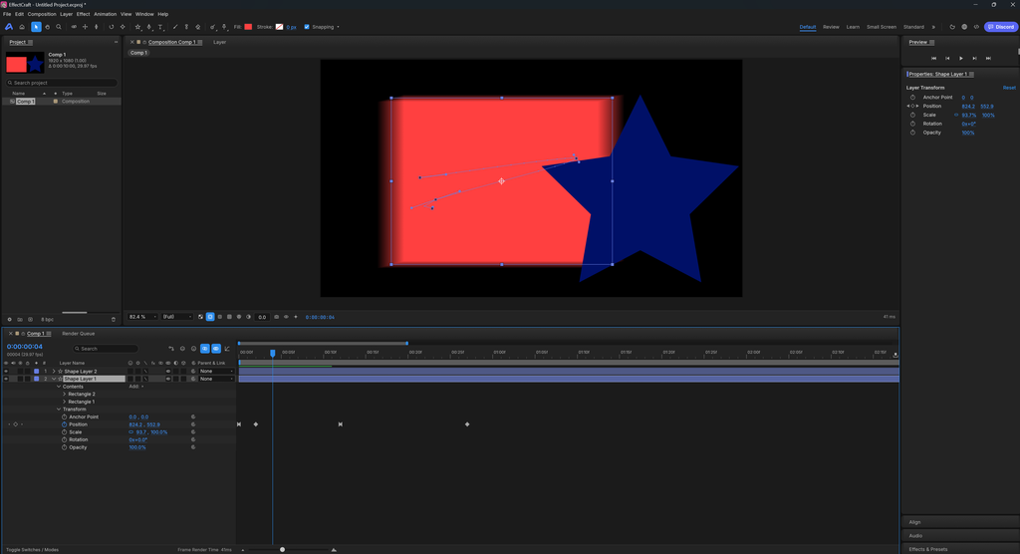Switch to Render Queue tab
Screen dimensions: 1020x554
(x=78, y=334)
